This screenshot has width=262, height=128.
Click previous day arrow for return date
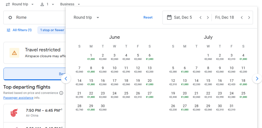[x=242, y=18]
